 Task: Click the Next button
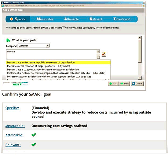coord(125,83)
